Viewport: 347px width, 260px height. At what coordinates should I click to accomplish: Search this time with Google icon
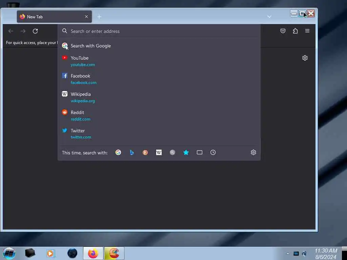118,152
